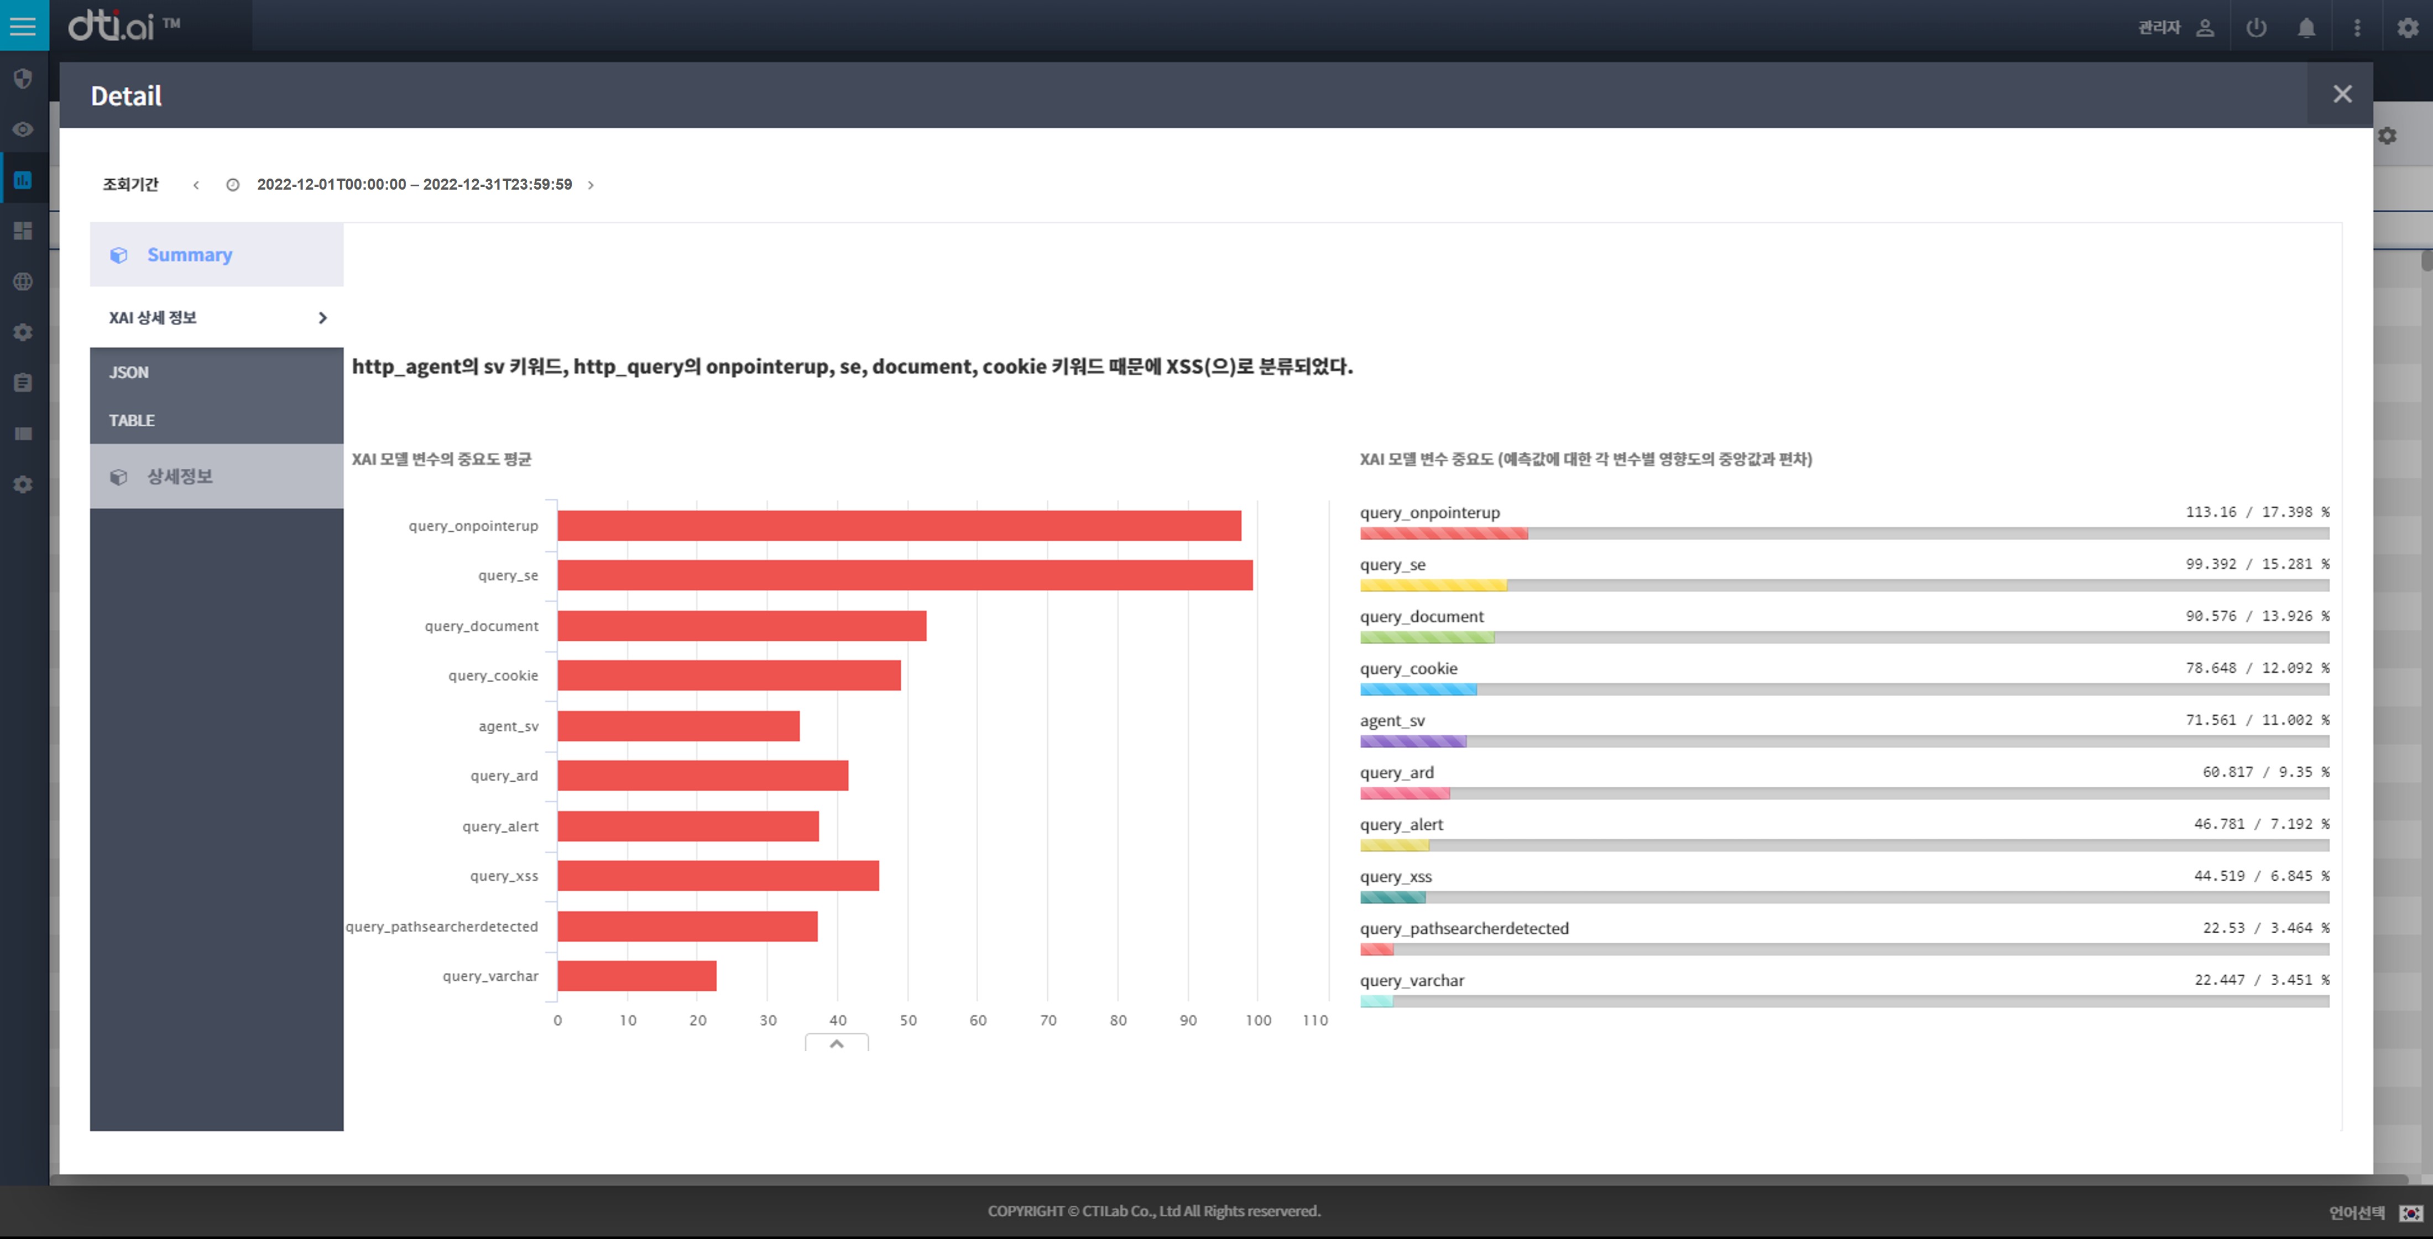Click the gear icon behind the dialog

(2388, 136)
